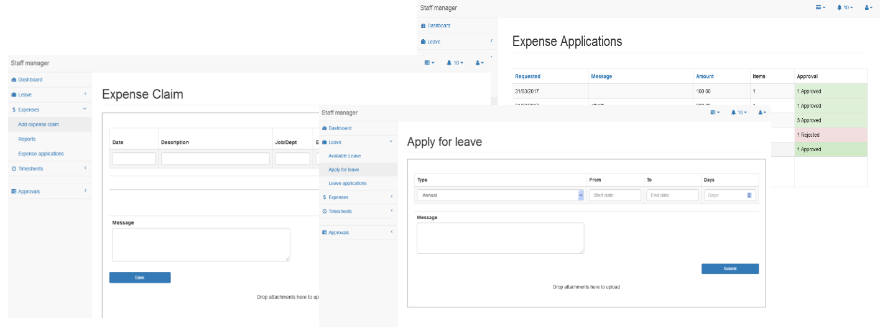
Task: Select Apply for leave sidebar item
Action: coord(343,169)
